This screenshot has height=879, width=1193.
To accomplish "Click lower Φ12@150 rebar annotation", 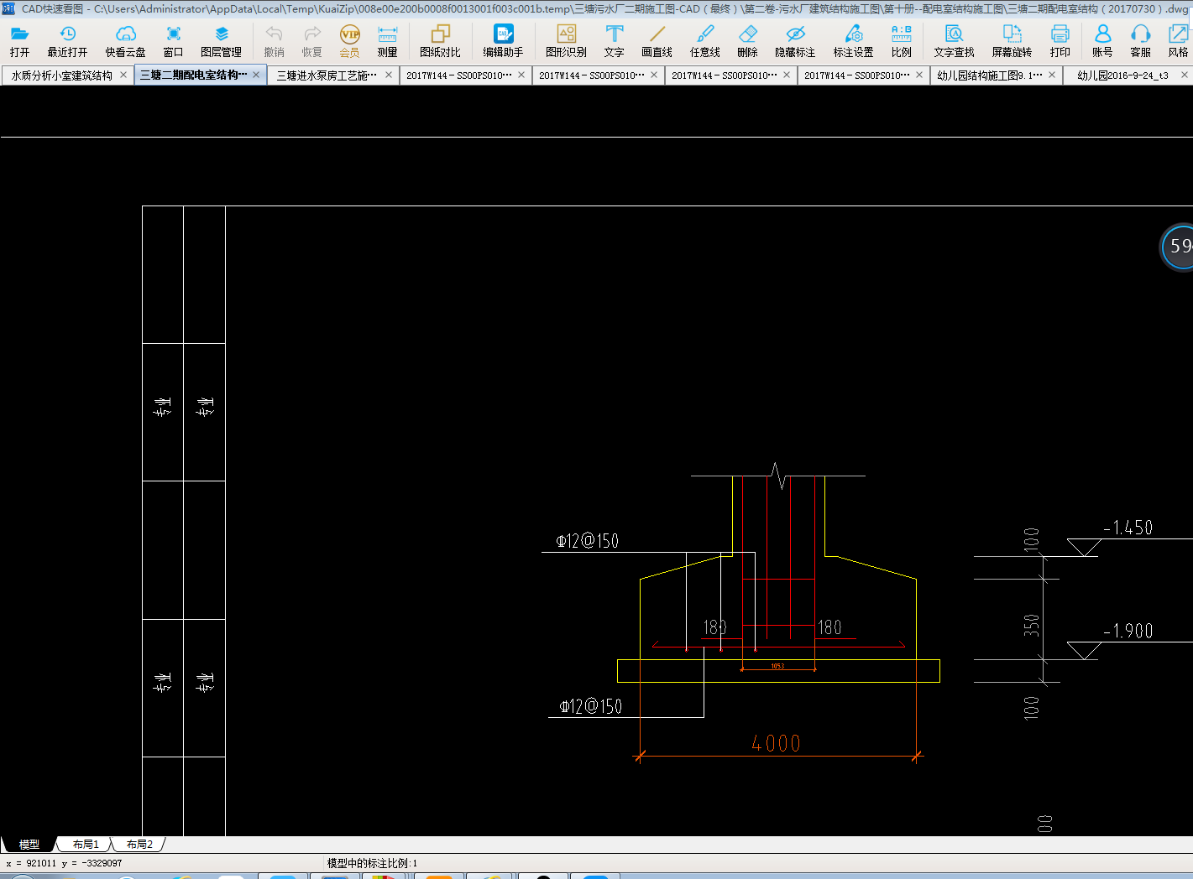I will coord(591,706).
